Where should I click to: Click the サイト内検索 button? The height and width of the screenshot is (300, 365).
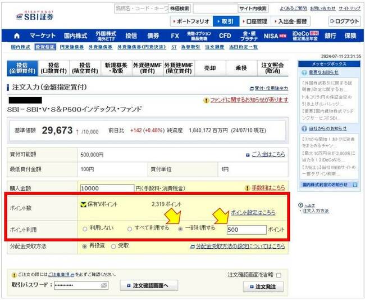click(253, 8)
